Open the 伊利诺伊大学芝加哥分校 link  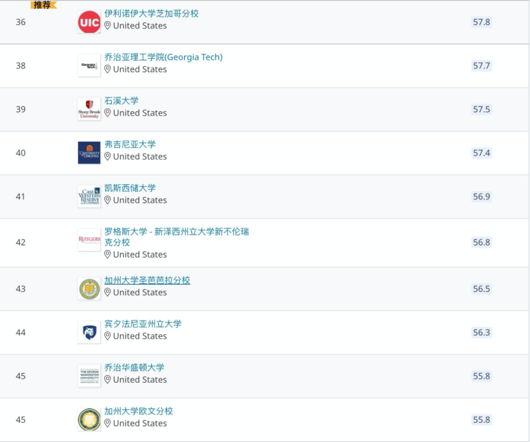152,14
